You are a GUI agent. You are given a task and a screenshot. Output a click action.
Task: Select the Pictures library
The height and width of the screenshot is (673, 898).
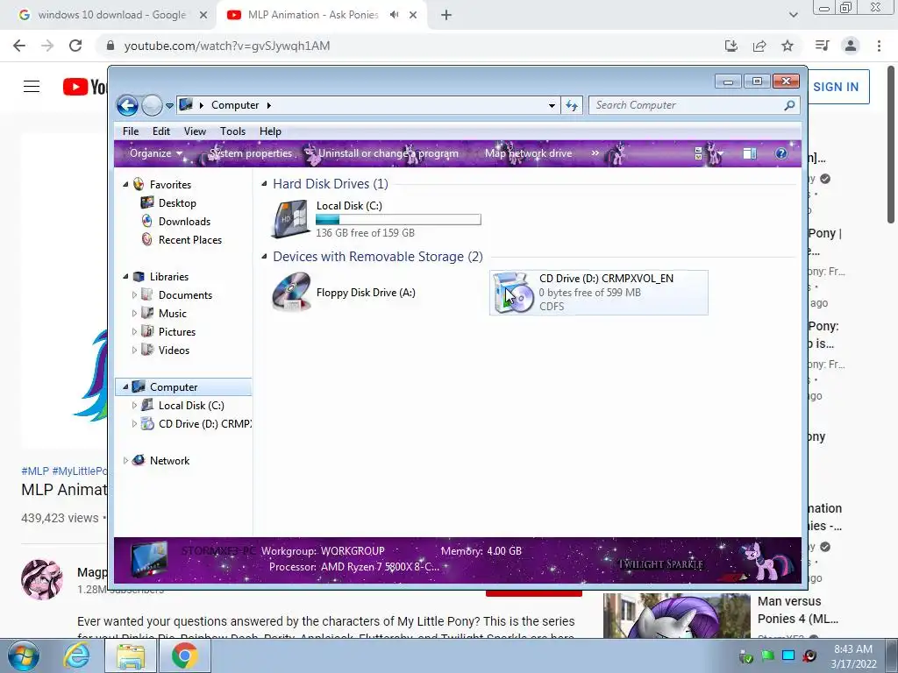[176, 332]
